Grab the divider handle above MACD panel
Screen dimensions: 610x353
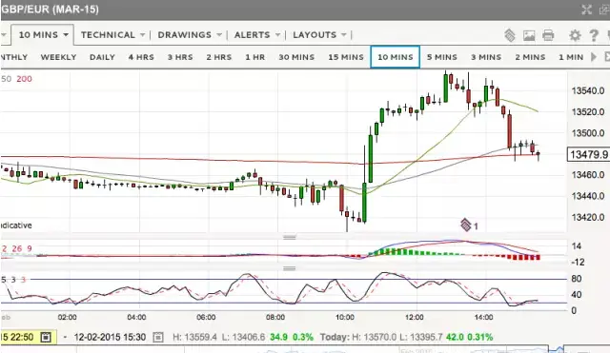[x=290, y=237]
